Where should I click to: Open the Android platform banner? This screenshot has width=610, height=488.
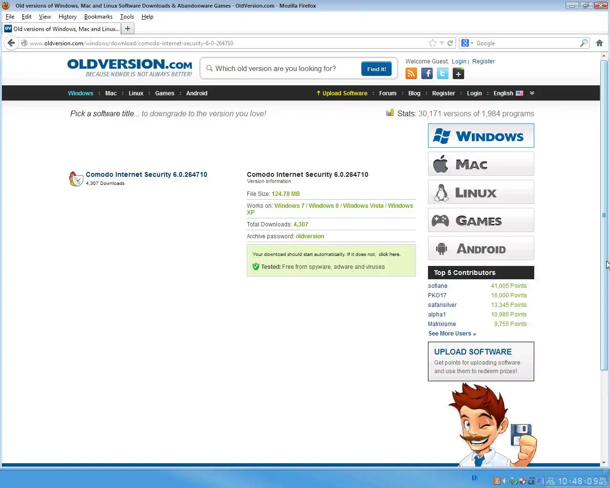[481, 248]
